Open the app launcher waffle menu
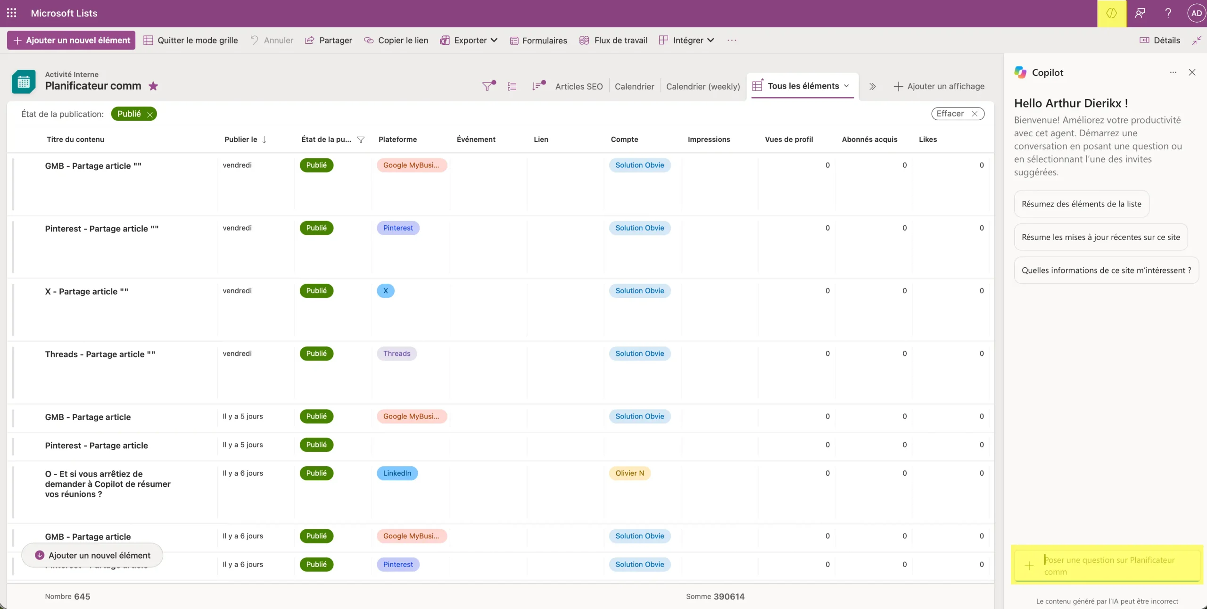Screen dimensions: 1207x609 (x=11, y=13)
